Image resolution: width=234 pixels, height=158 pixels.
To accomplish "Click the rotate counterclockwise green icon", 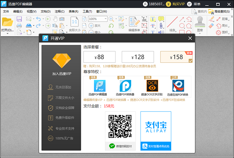I will (111, 25).
